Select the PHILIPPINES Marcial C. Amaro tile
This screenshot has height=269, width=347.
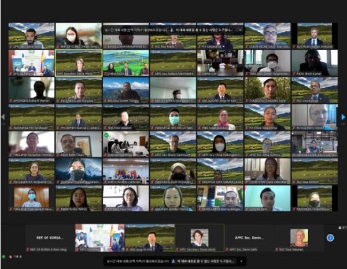tap(78, 117)
